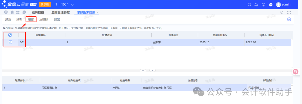The width and height of the screenshot is (302, 104).
Task: Expand the double-chevron tab list
Action: [x=282, y=12]
